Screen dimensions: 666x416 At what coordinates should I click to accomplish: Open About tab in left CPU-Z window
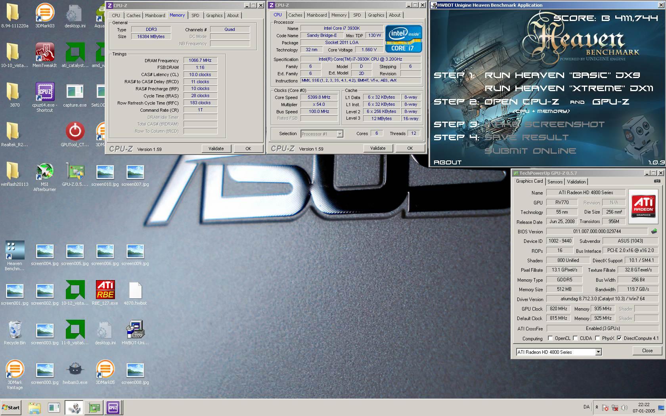pyautogui.click(x=233, y=15)
